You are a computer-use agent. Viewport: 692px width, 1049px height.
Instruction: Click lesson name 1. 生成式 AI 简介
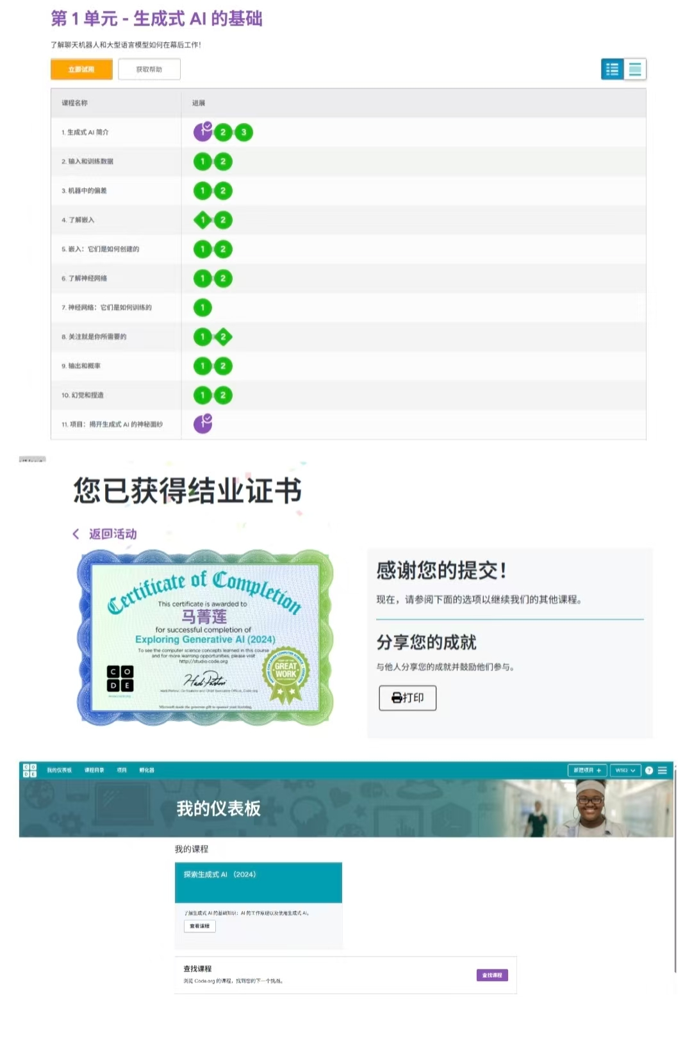point(85,133)
